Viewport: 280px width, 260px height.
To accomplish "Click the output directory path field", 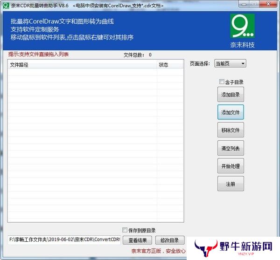I will (64, 239).
